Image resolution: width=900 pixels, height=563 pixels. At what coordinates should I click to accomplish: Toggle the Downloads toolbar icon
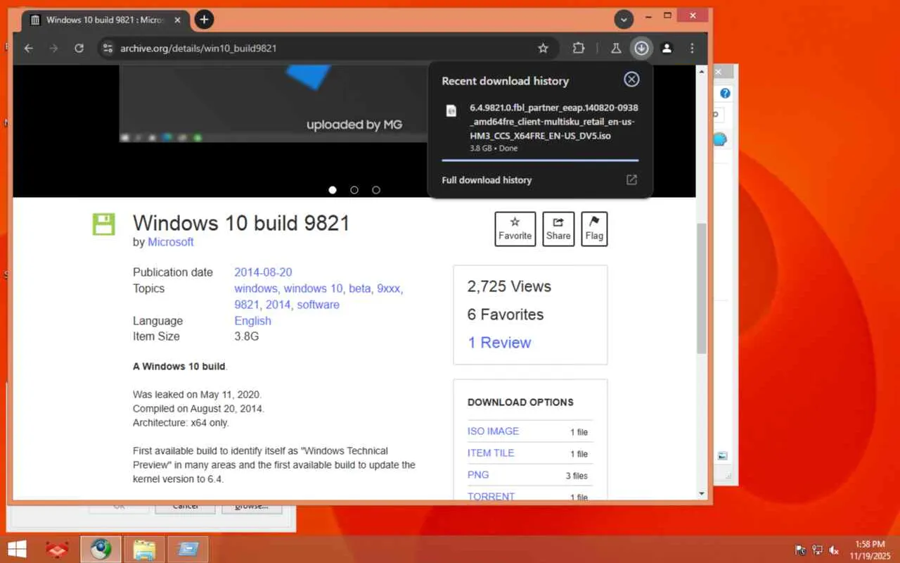[x=641, y=49]
